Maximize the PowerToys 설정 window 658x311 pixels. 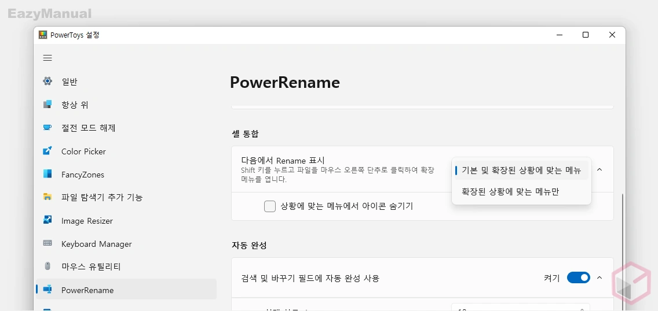coord(586,35)
